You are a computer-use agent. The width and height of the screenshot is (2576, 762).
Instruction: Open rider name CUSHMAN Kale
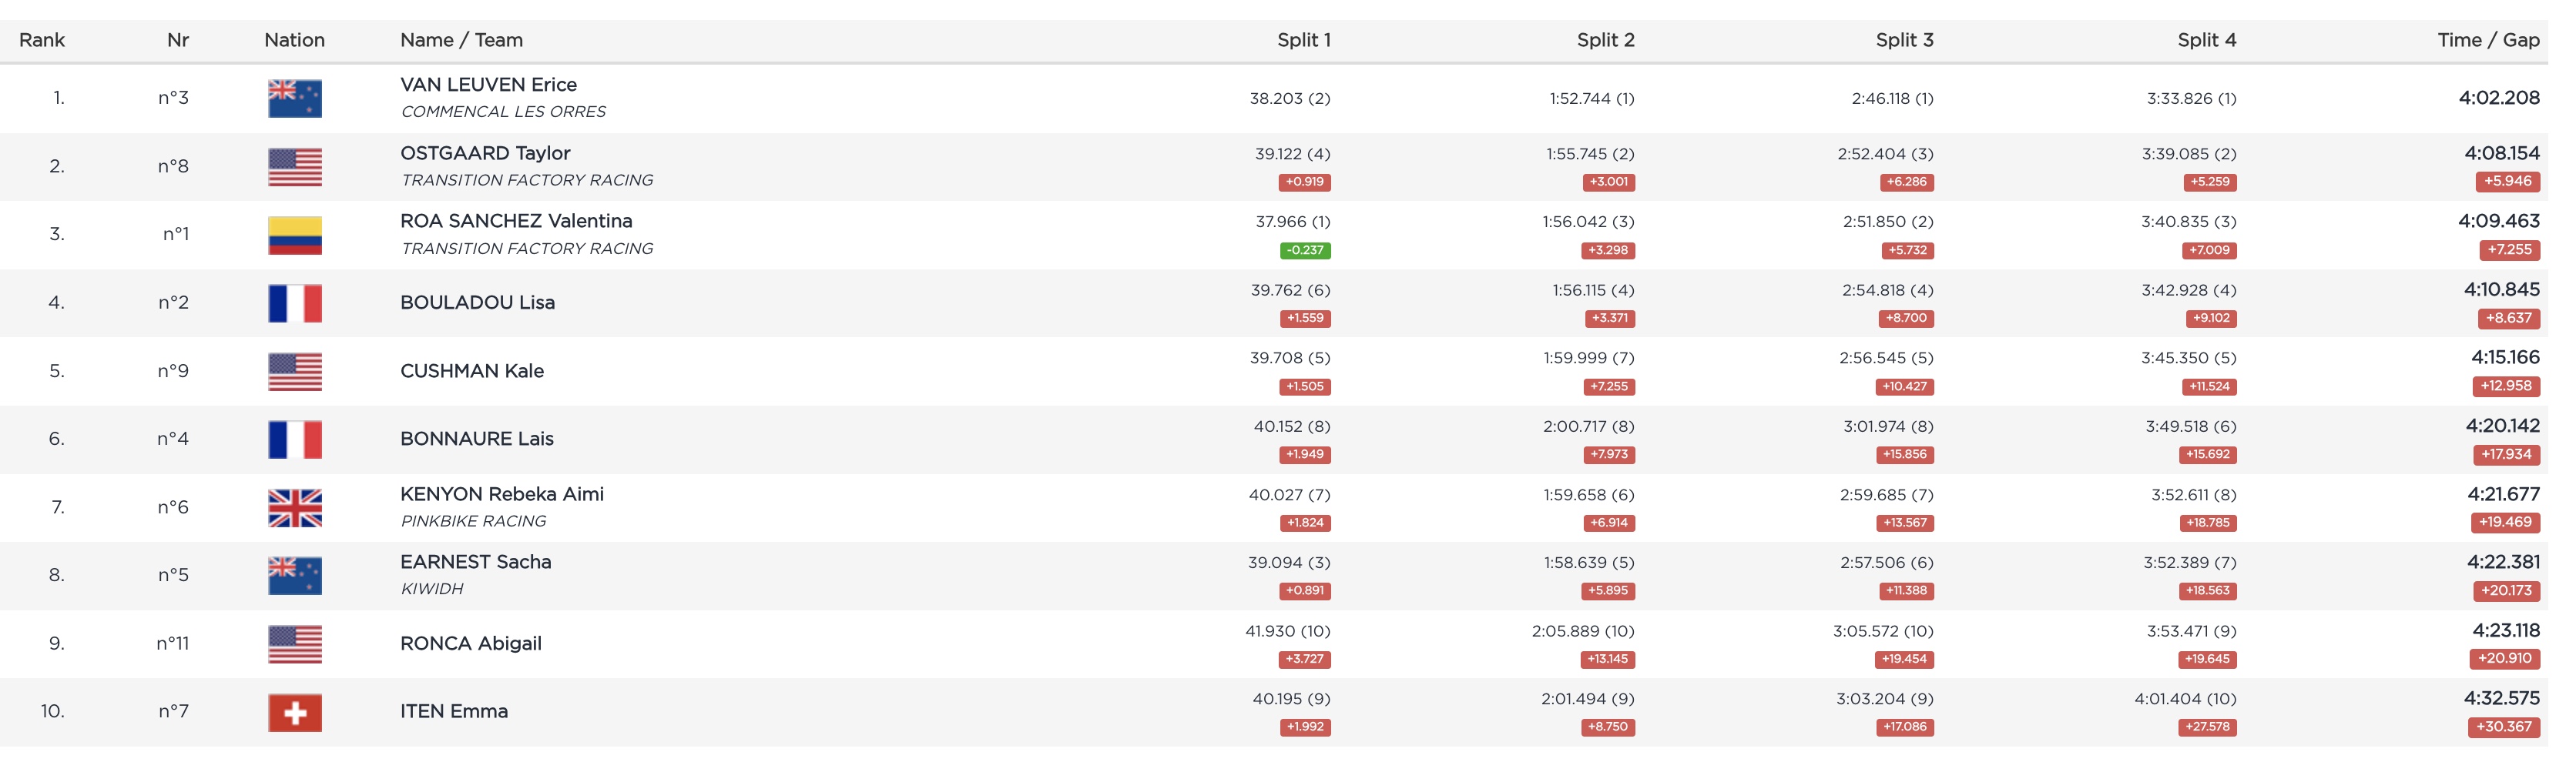471,370
